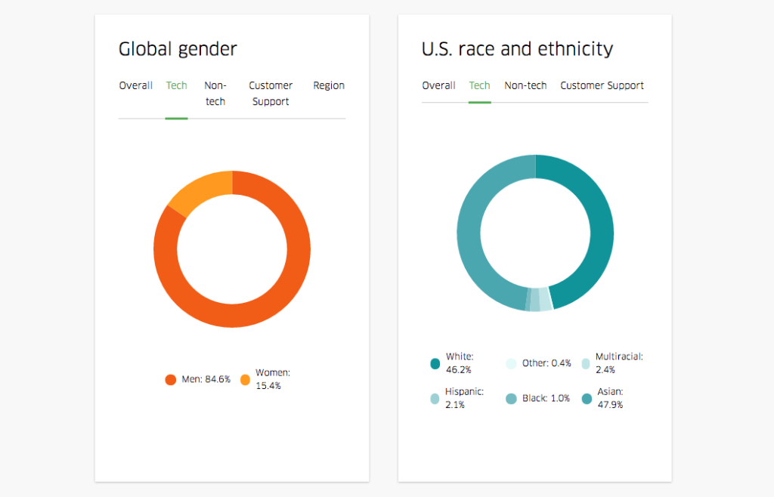Switch to Non-tech tab in Global gender
Viewport: 774px width, 497px height.
(x=215, y=94)
